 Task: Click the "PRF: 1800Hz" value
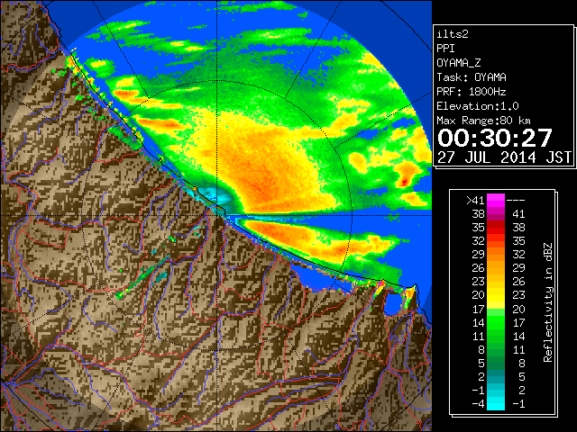pyautogui.click(x=472, y=92)
